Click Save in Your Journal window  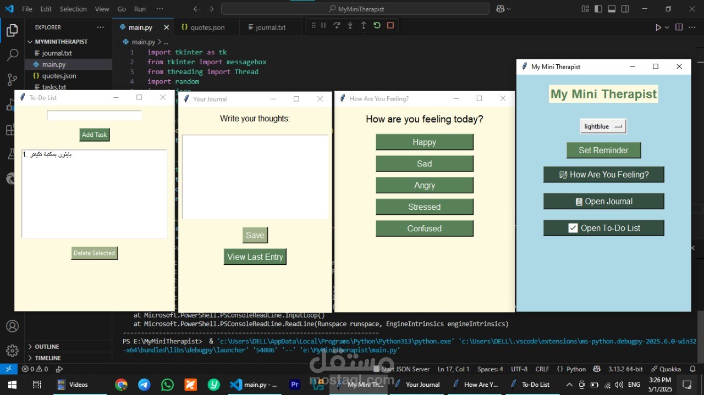255,235
